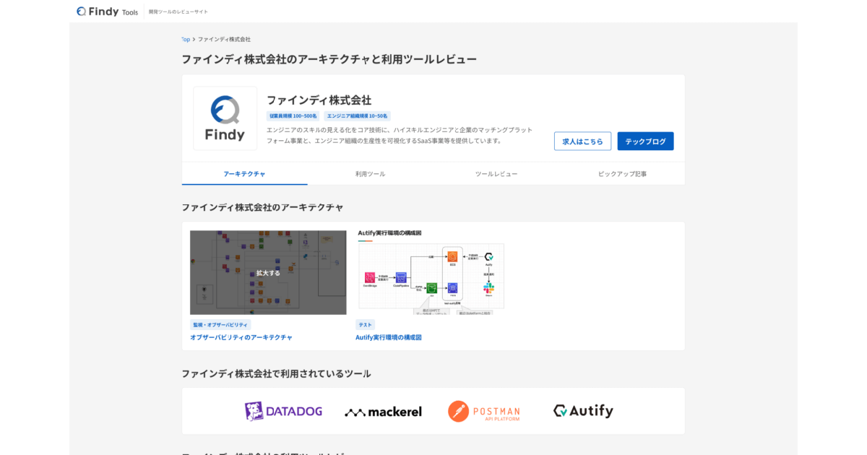The image size is (867, 455).
Task: Open the Postman API Platform logo
Action: pyautogui.click(x=485, y=410)
